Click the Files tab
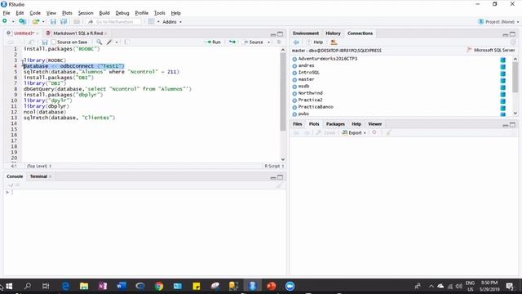Viewport: 522px width, 294px height. [297, 124]
